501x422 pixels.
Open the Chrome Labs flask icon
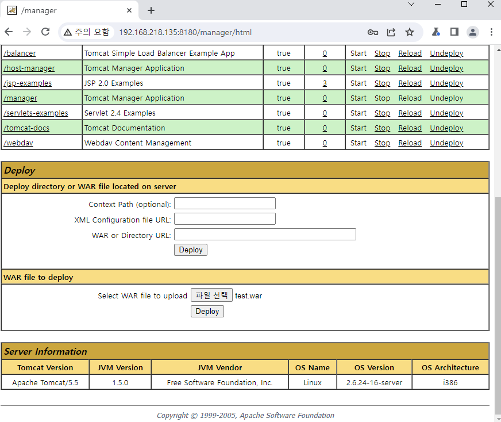coord(436,32)
